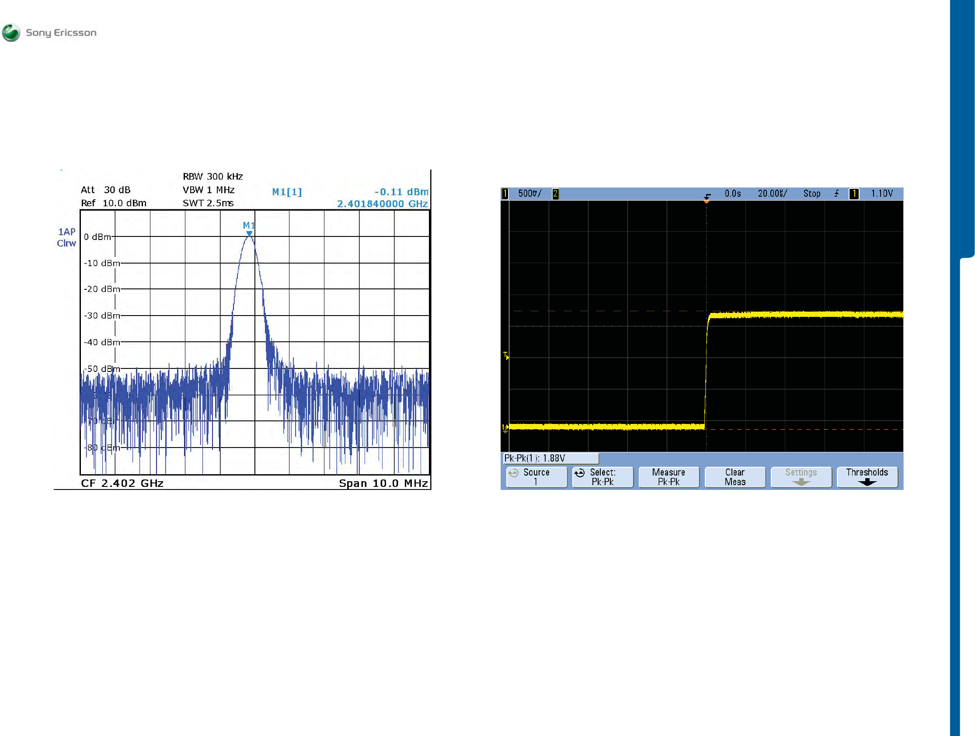
Task: Click the 500mV per division channel scale
Action: pyautogui.click(x=529, y=194)
